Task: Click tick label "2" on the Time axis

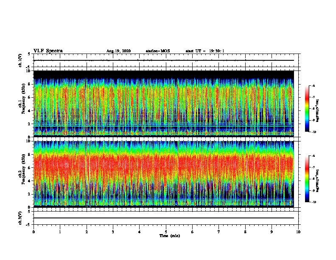Action: (x=87, y=232)
